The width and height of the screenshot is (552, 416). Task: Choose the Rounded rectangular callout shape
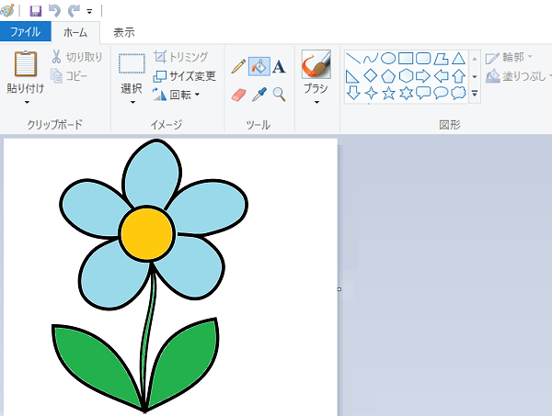tap(423, 93)
